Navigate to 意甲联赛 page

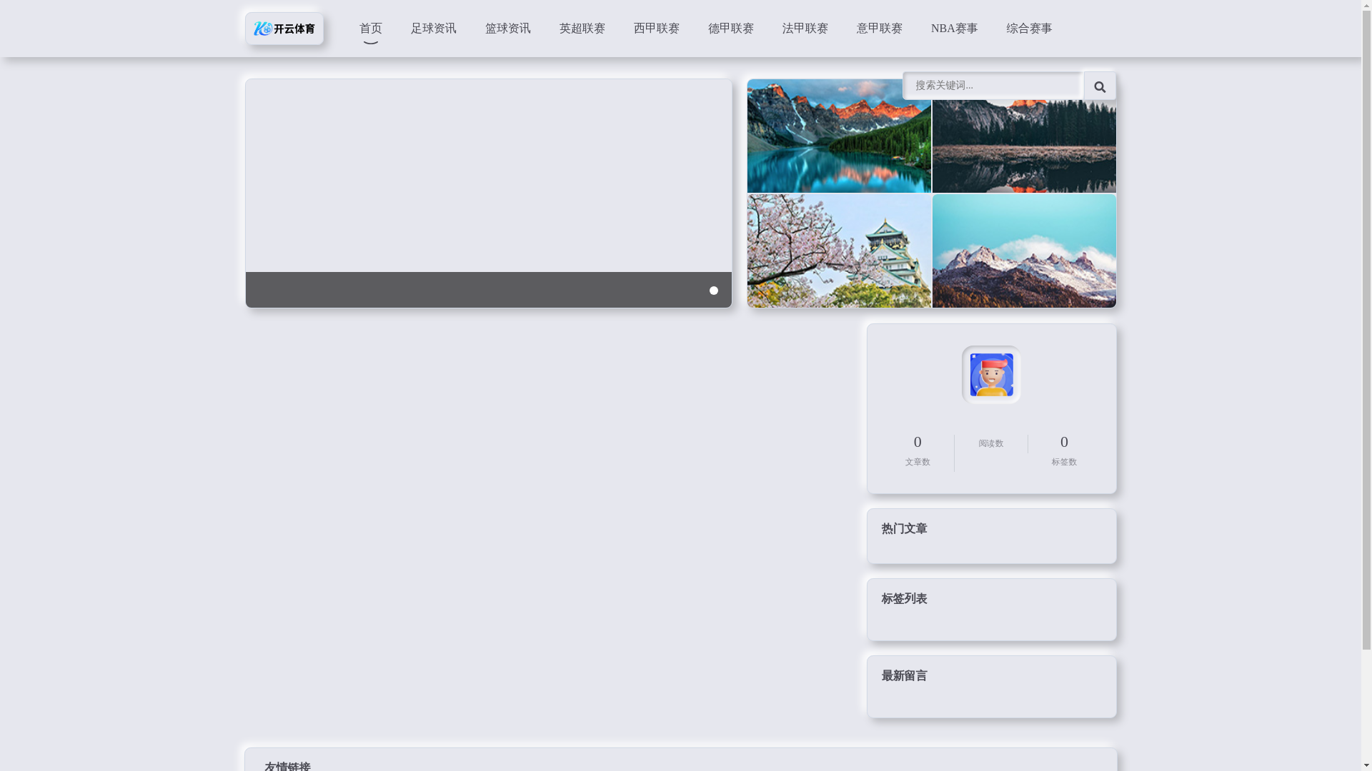point(879,29)
